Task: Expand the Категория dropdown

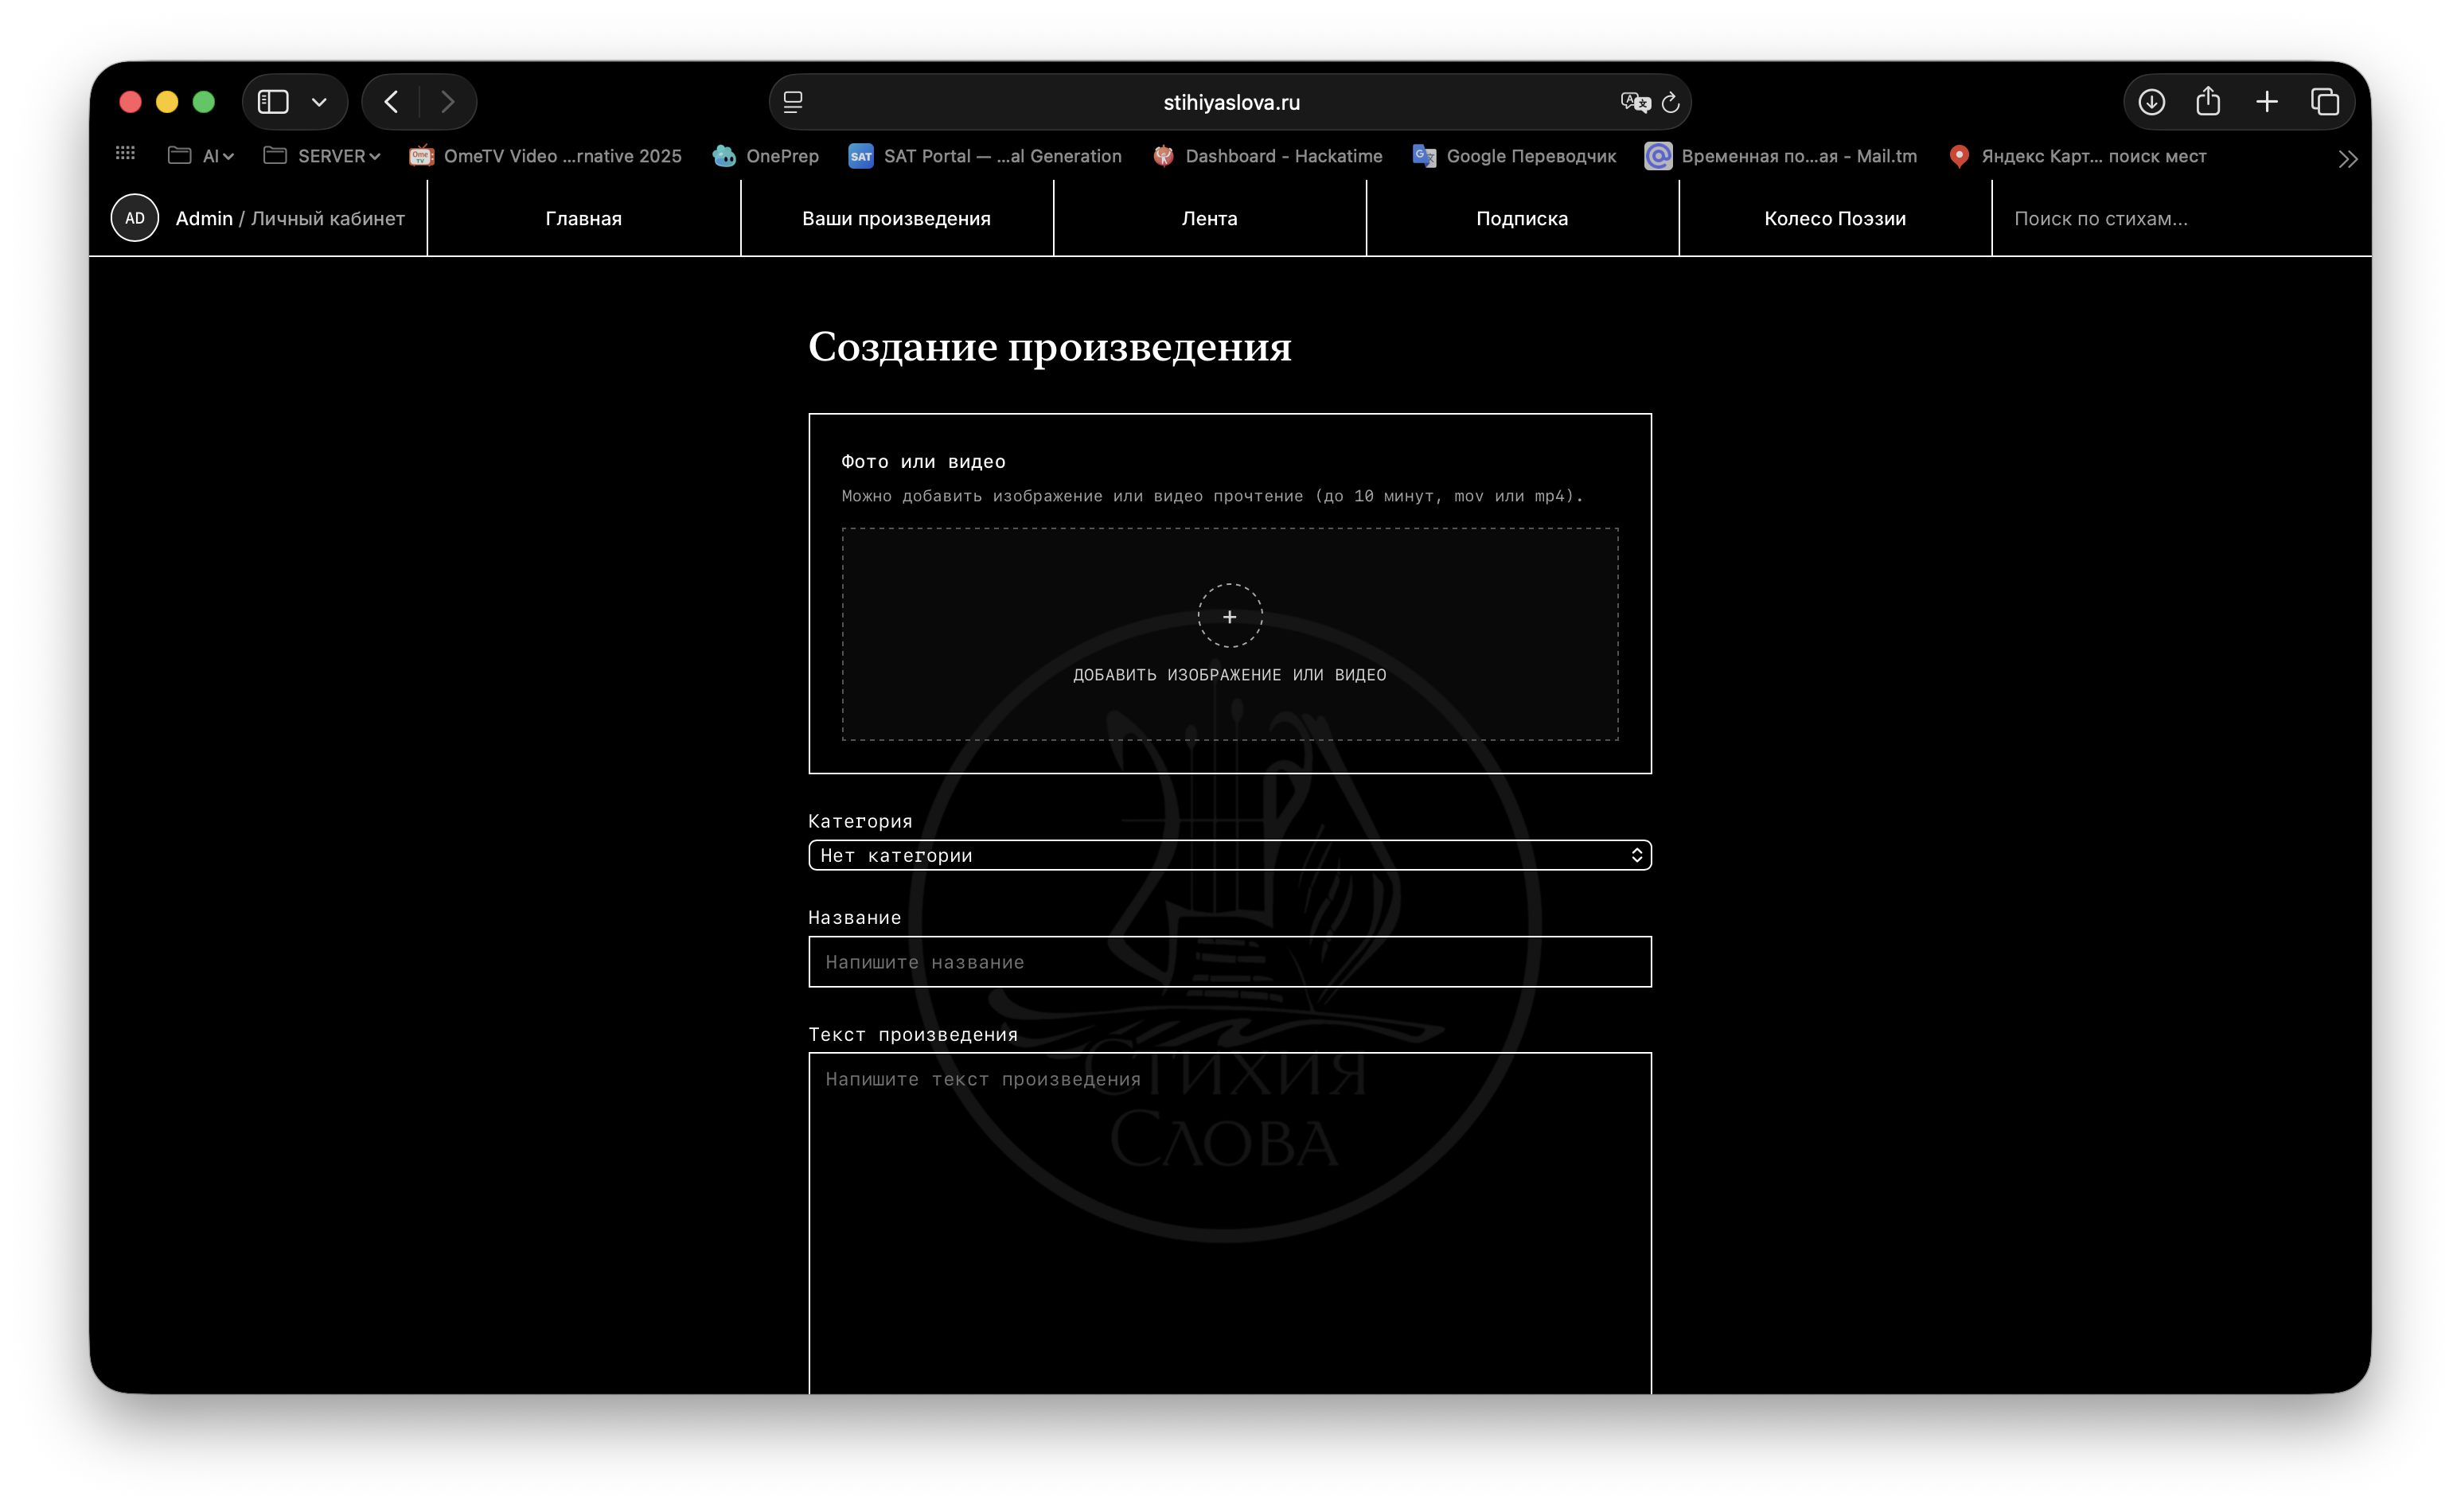Action: click(1229, 855)
